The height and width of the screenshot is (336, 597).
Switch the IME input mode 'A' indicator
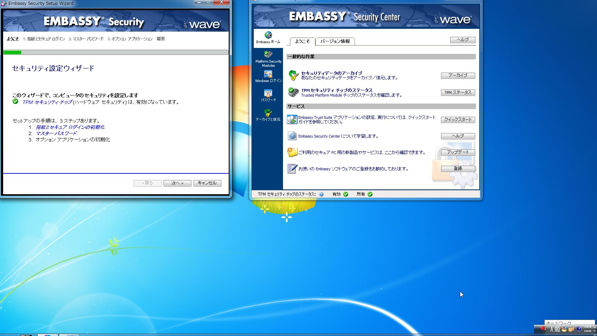(x=551, y=329)
